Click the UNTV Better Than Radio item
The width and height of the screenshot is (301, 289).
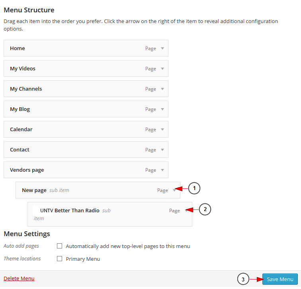point(110,214)
